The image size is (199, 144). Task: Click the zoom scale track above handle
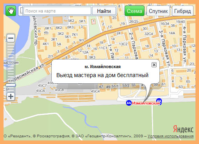pyautogui.click(x=11, y=63)
